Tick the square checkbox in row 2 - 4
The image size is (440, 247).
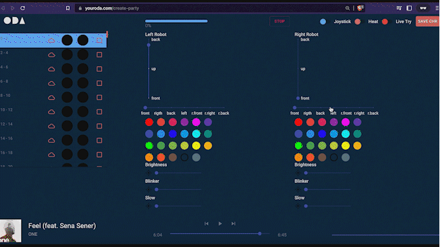coord(100,55)
